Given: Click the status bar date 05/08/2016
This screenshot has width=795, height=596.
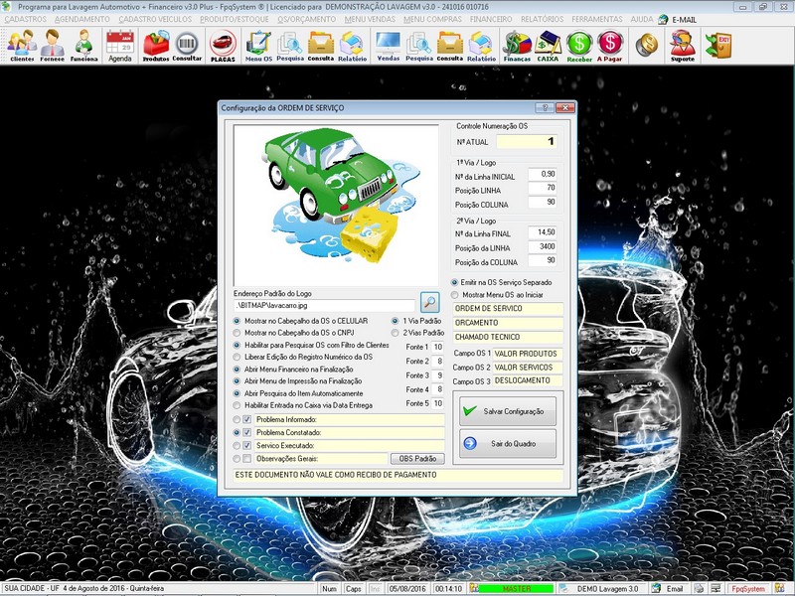Looking at the screenshot, I should coord(407,589).
